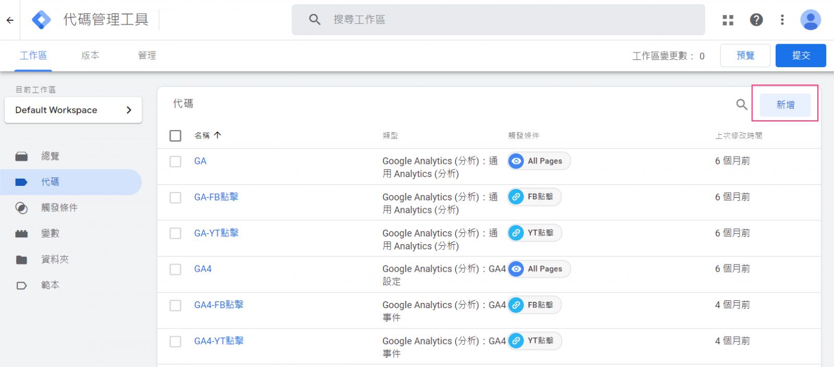This screenshot has height=367, width=834.
Task: Open the three-dot more options menu
Action: 782,20
